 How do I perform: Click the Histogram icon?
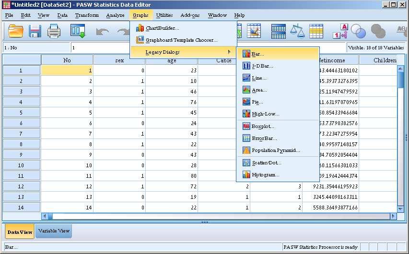(x=246, y=174)
